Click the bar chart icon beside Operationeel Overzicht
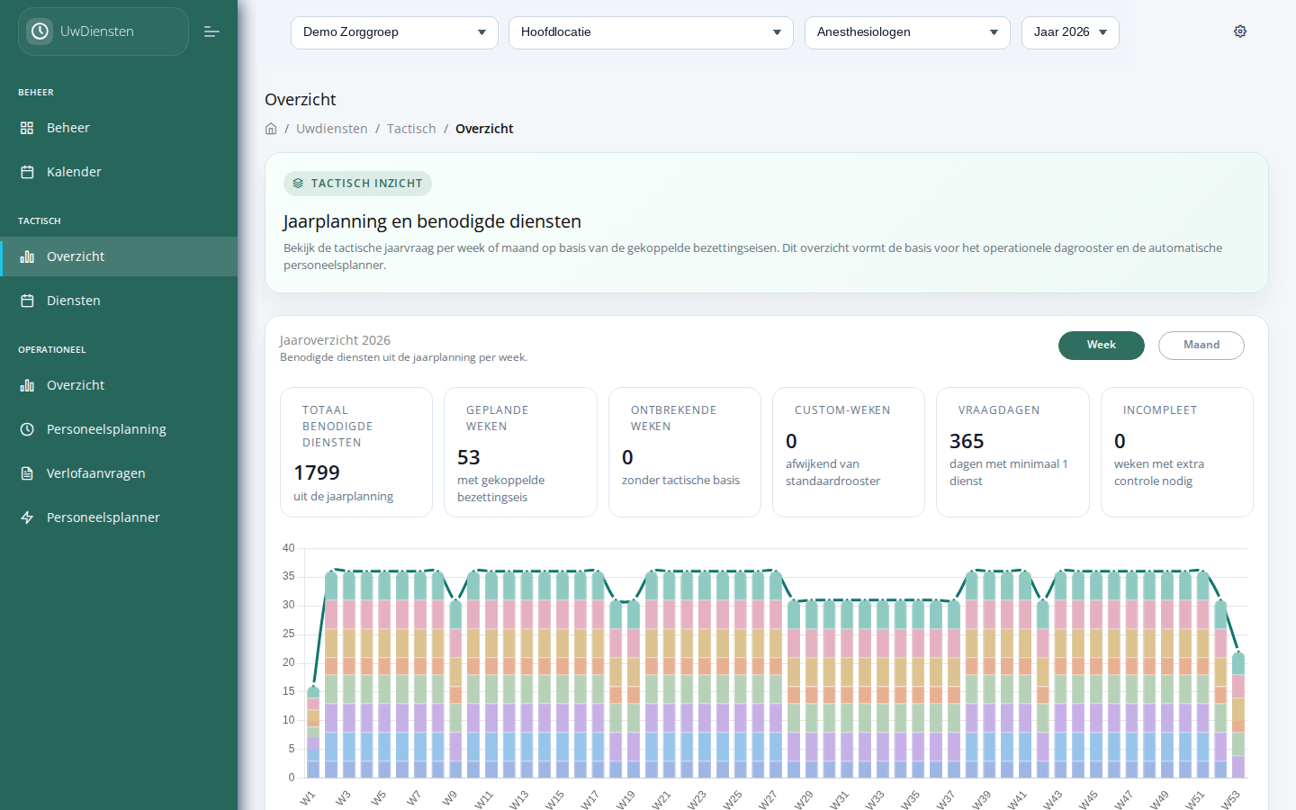Image resolution: width=1296 pixels, height=810 pixels. tap(27, 385)
